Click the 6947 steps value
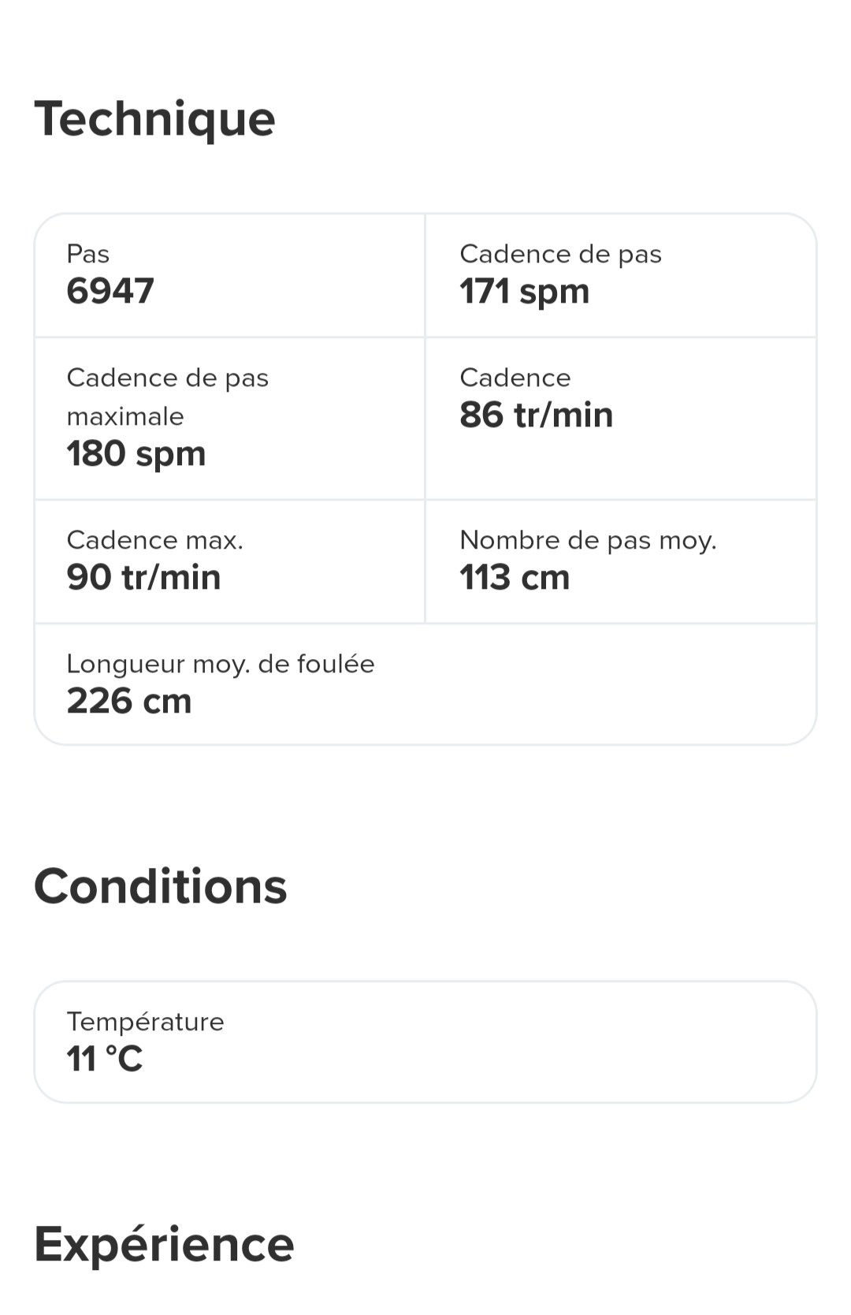Image resolution: width=851 pixels, height=1315 pixels. [110, 291]
